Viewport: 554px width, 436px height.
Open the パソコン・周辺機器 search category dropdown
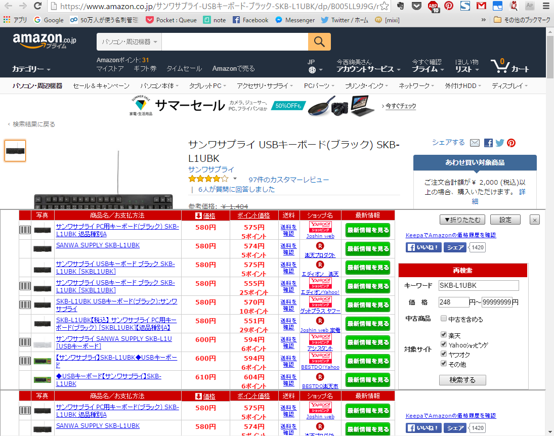pyautogui.click(x=129, y=41)
